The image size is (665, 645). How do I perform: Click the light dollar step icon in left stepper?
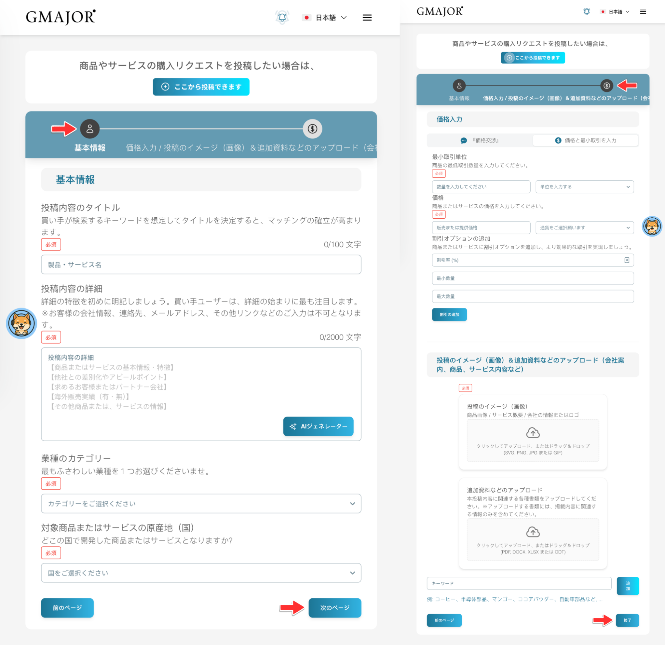[312, 129]
